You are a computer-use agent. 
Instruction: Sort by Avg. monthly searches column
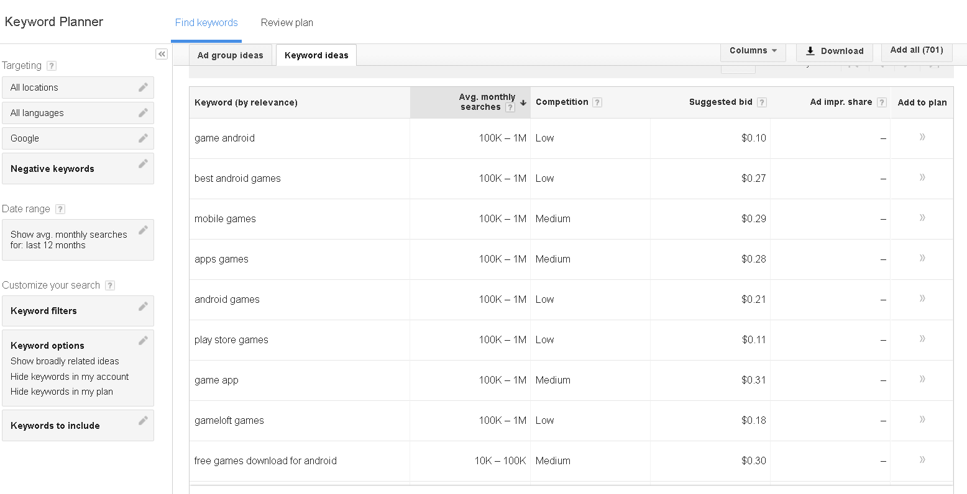tap(487, 102)
